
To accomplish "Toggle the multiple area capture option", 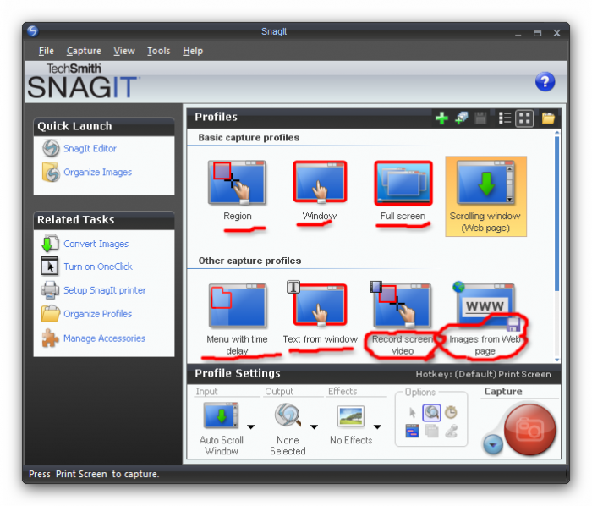I will click(431, 431).
